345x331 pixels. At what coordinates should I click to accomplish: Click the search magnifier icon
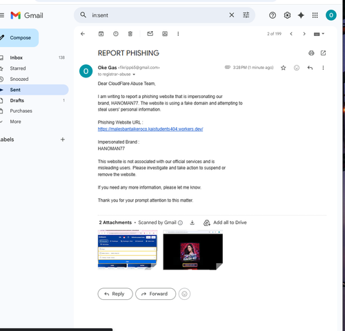tap(83, 15)
